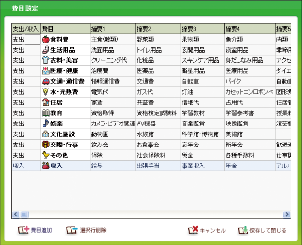The width and height of the screenshot is (302, 245).
Task: Click the 選択行削除 button
Action: coord(86,230)
